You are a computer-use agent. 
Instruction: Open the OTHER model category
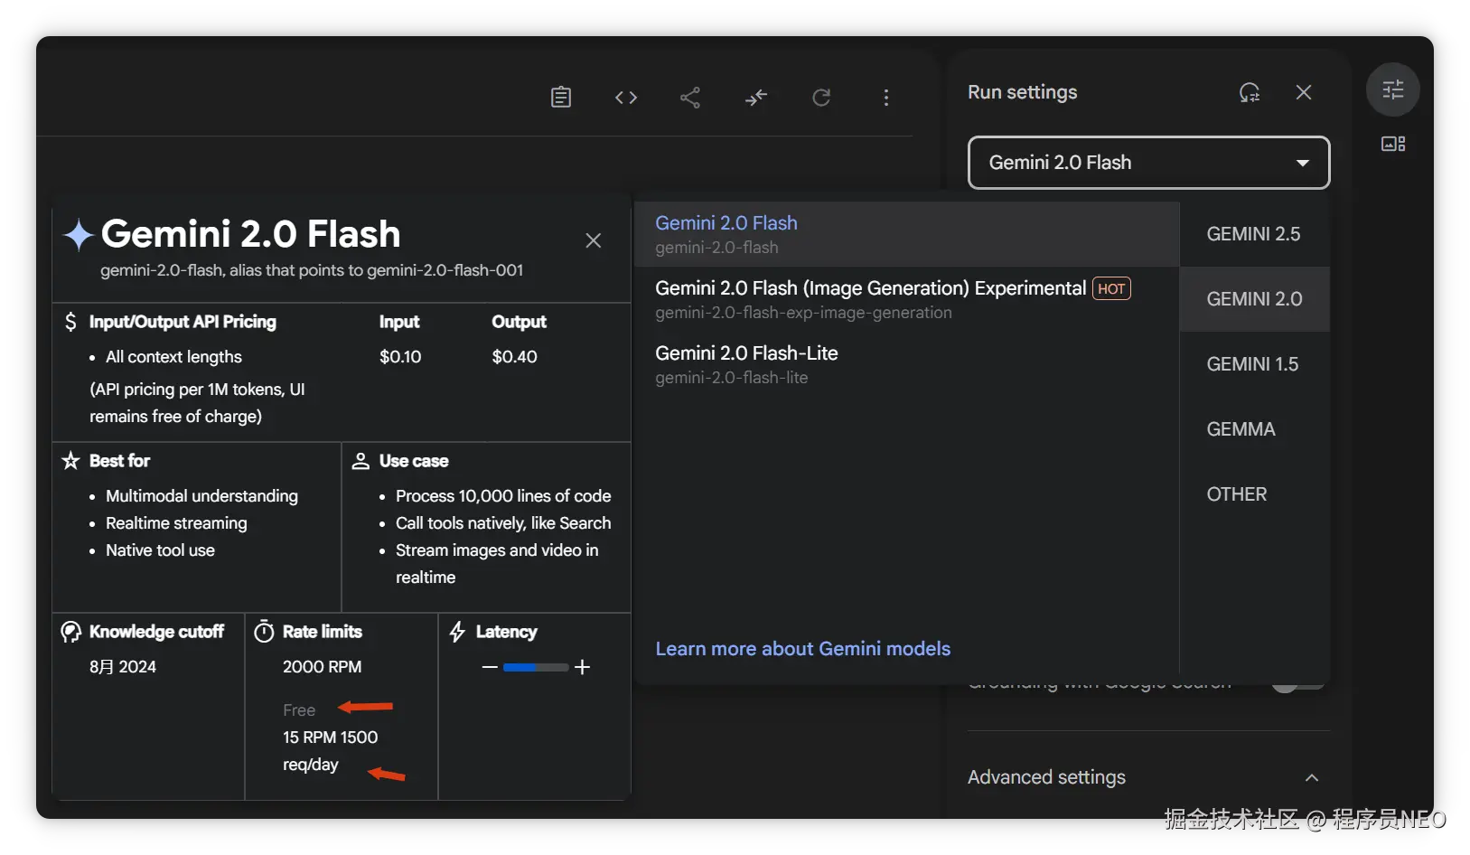[x=1236, y=494]
